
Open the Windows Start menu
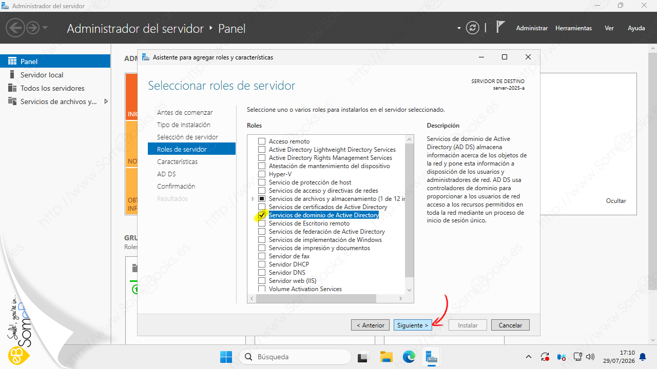(226, 357)
